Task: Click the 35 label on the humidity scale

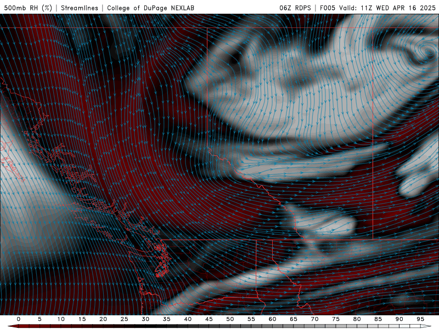Action: pos(167,319)
